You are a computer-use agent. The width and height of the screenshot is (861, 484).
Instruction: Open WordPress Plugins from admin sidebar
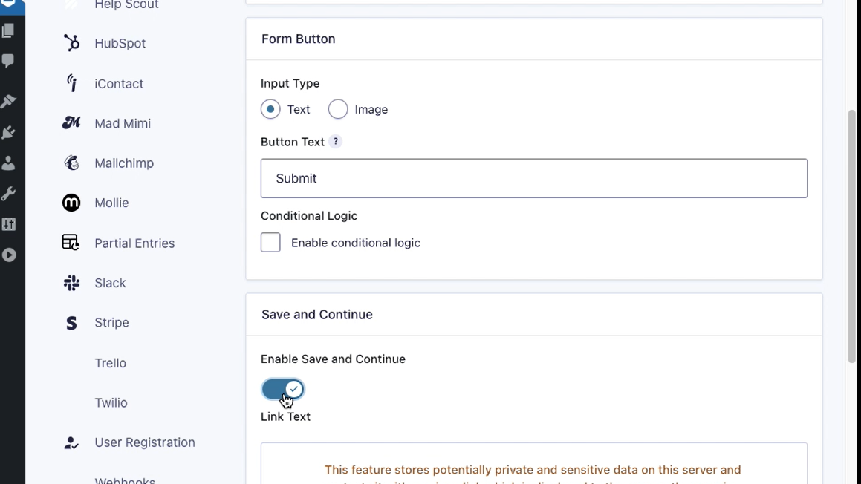9,132
